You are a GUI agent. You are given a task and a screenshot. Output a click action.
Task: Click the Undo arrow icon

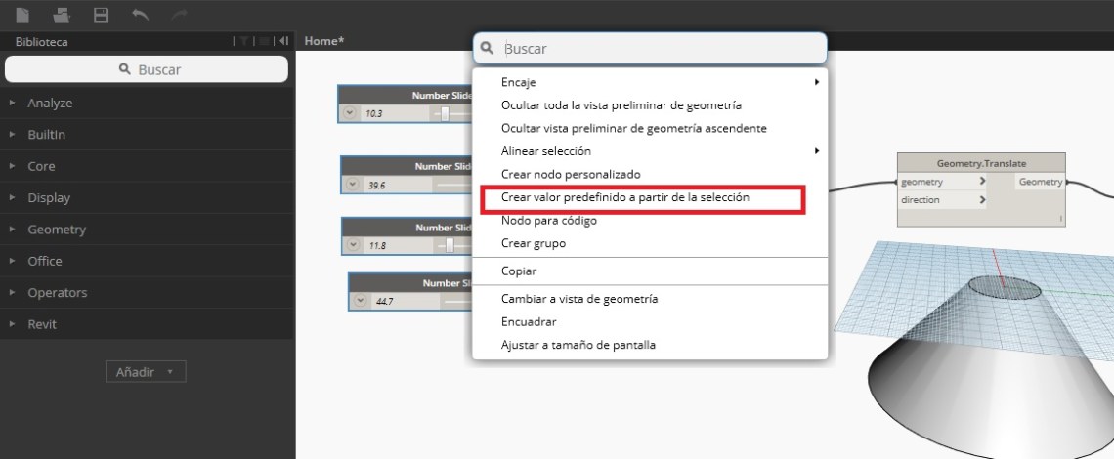click(140, 15)
